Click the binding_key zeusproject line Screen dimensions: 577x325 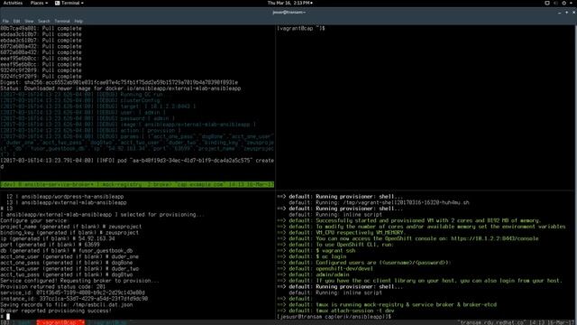pyautogui.click(x=69, y=233)
